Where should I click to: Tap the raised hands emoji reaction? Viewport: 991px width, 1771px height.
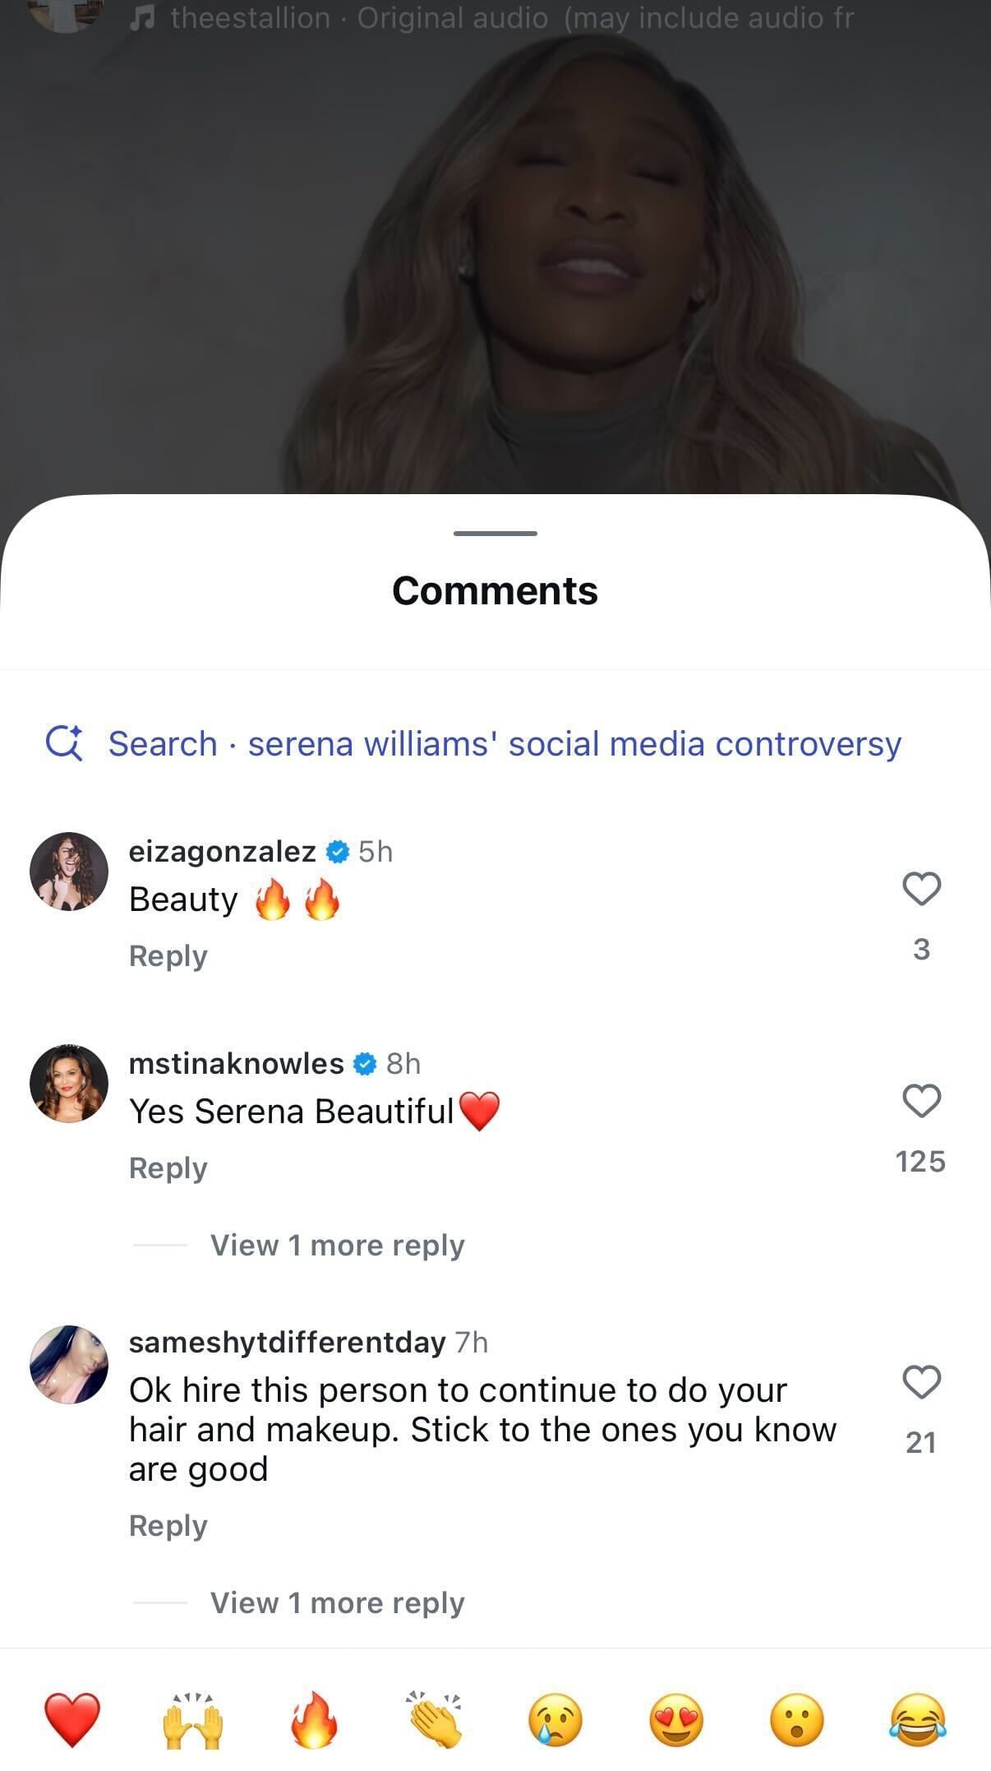tap(193, 1719)
